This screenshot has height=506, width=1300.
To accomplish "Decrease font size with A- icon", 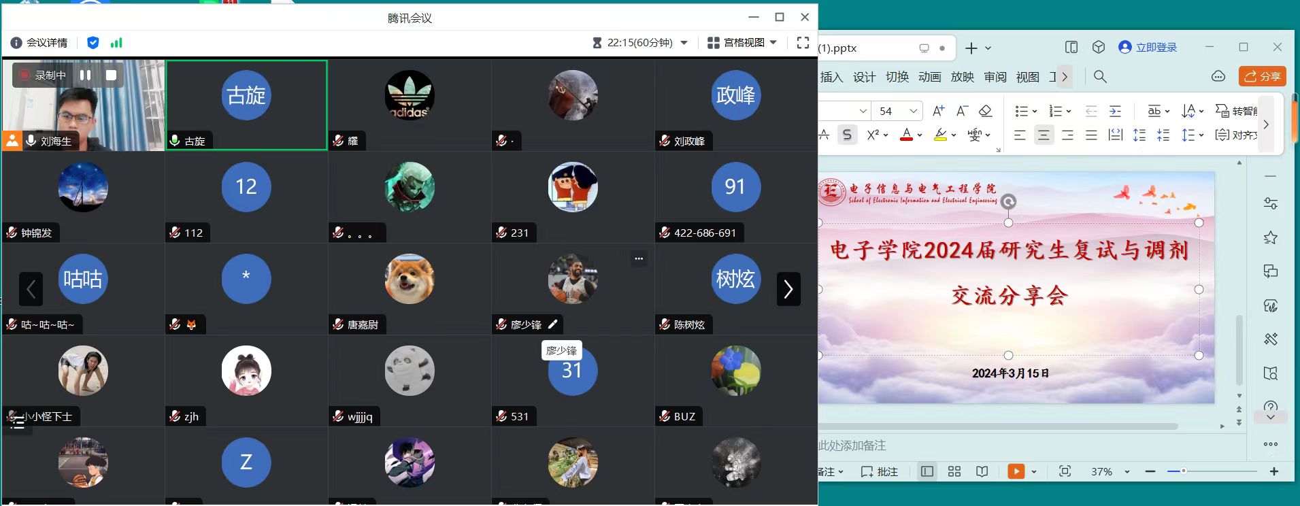I will [x=963, y=111].
